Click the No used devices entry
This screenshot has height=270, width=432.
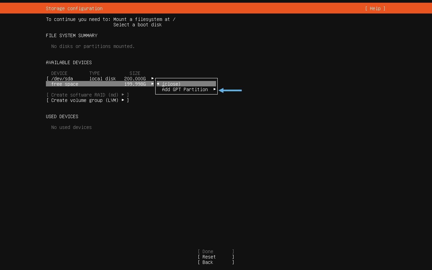coord(71,127)
